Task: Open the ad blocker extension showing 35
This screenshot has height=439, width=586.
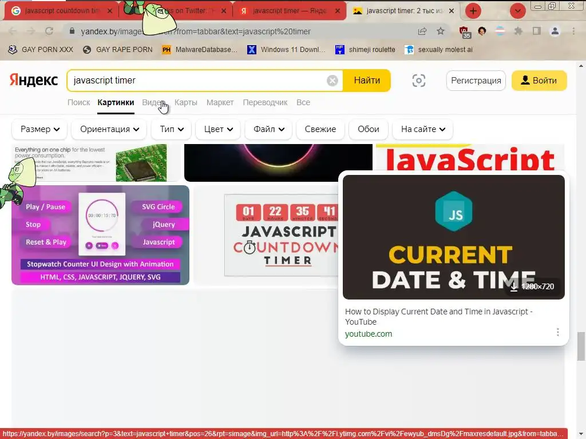Action: coord(465,32)
